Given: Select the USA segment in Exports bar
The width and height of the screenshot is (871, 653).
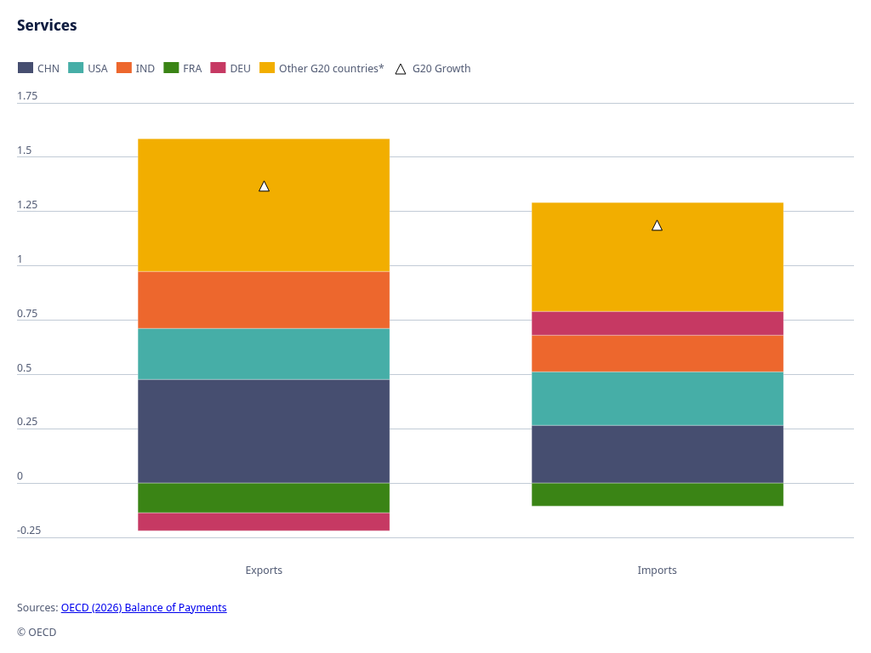Looking at the screenshot, I should [x=264, y=354].
